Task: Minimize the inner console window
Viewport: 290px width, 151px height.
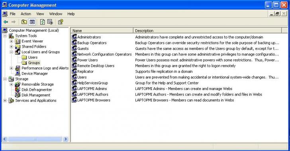Action: [x=271, y=14]
